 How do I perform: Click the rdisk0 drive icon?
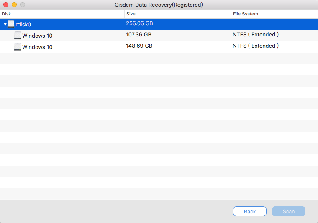point(11,24)
